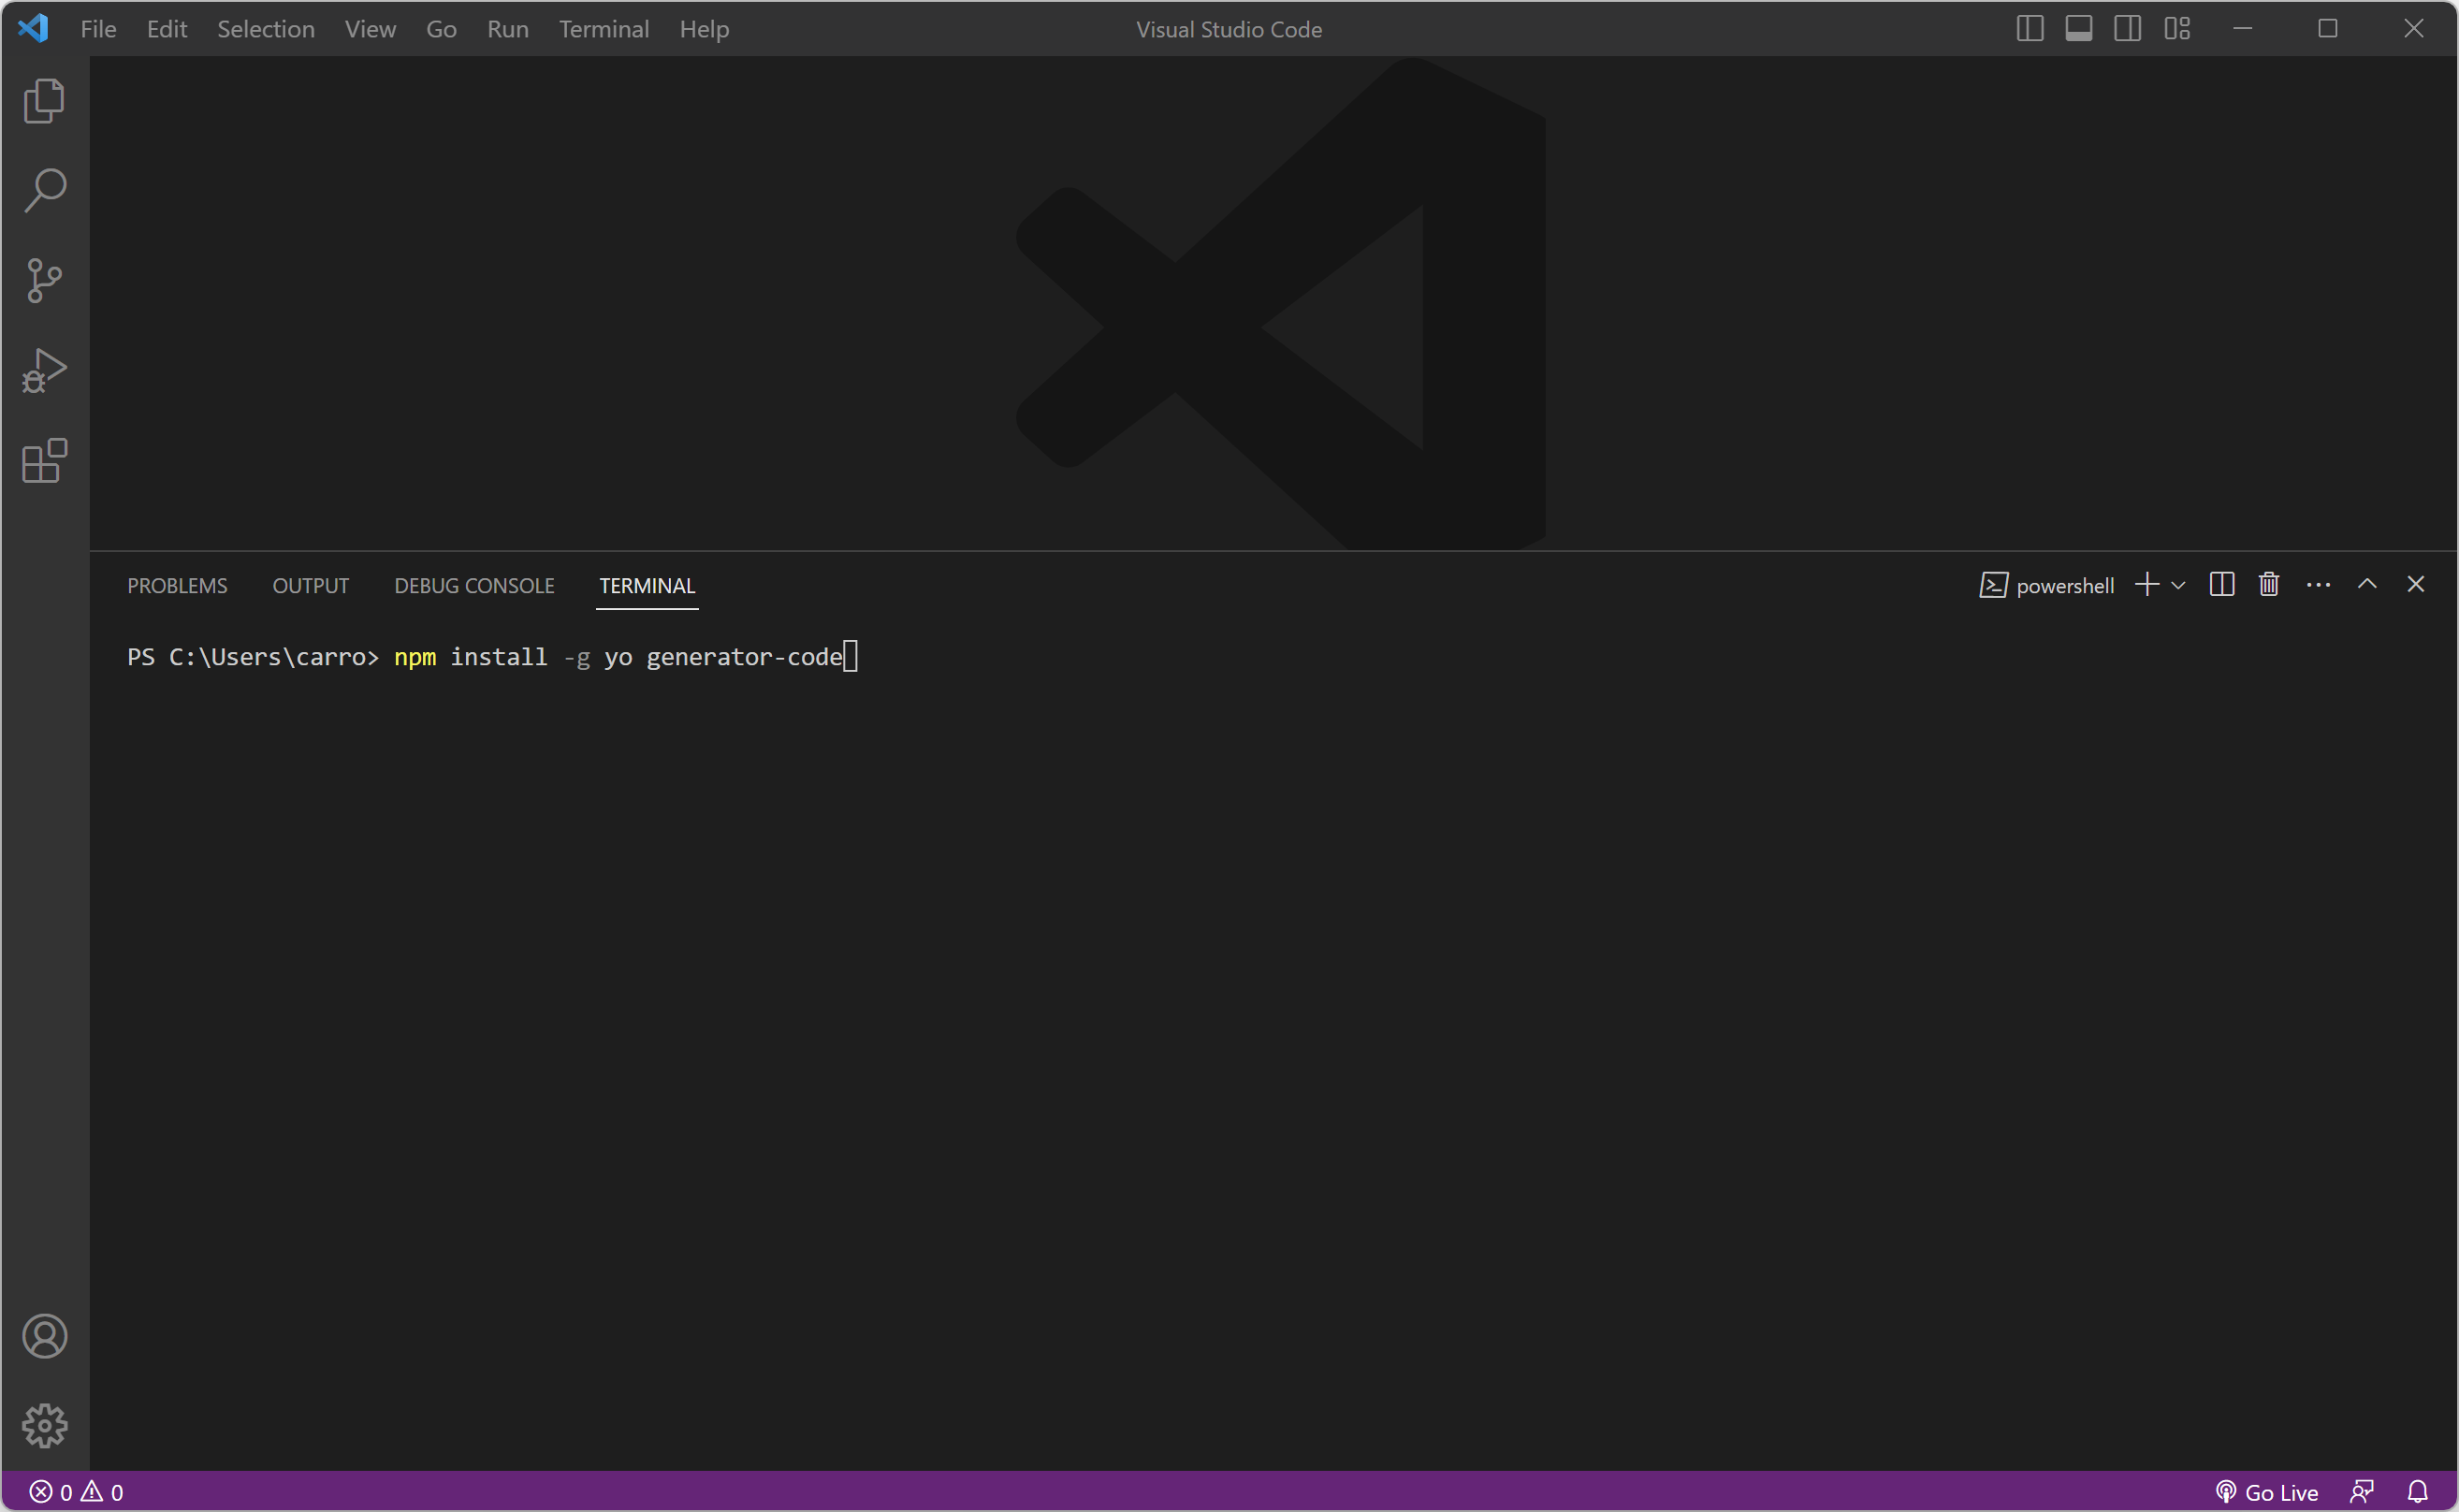Open the Manage gear icon
This screenshot has height=1512, width=2459.
pos(44,1425)
